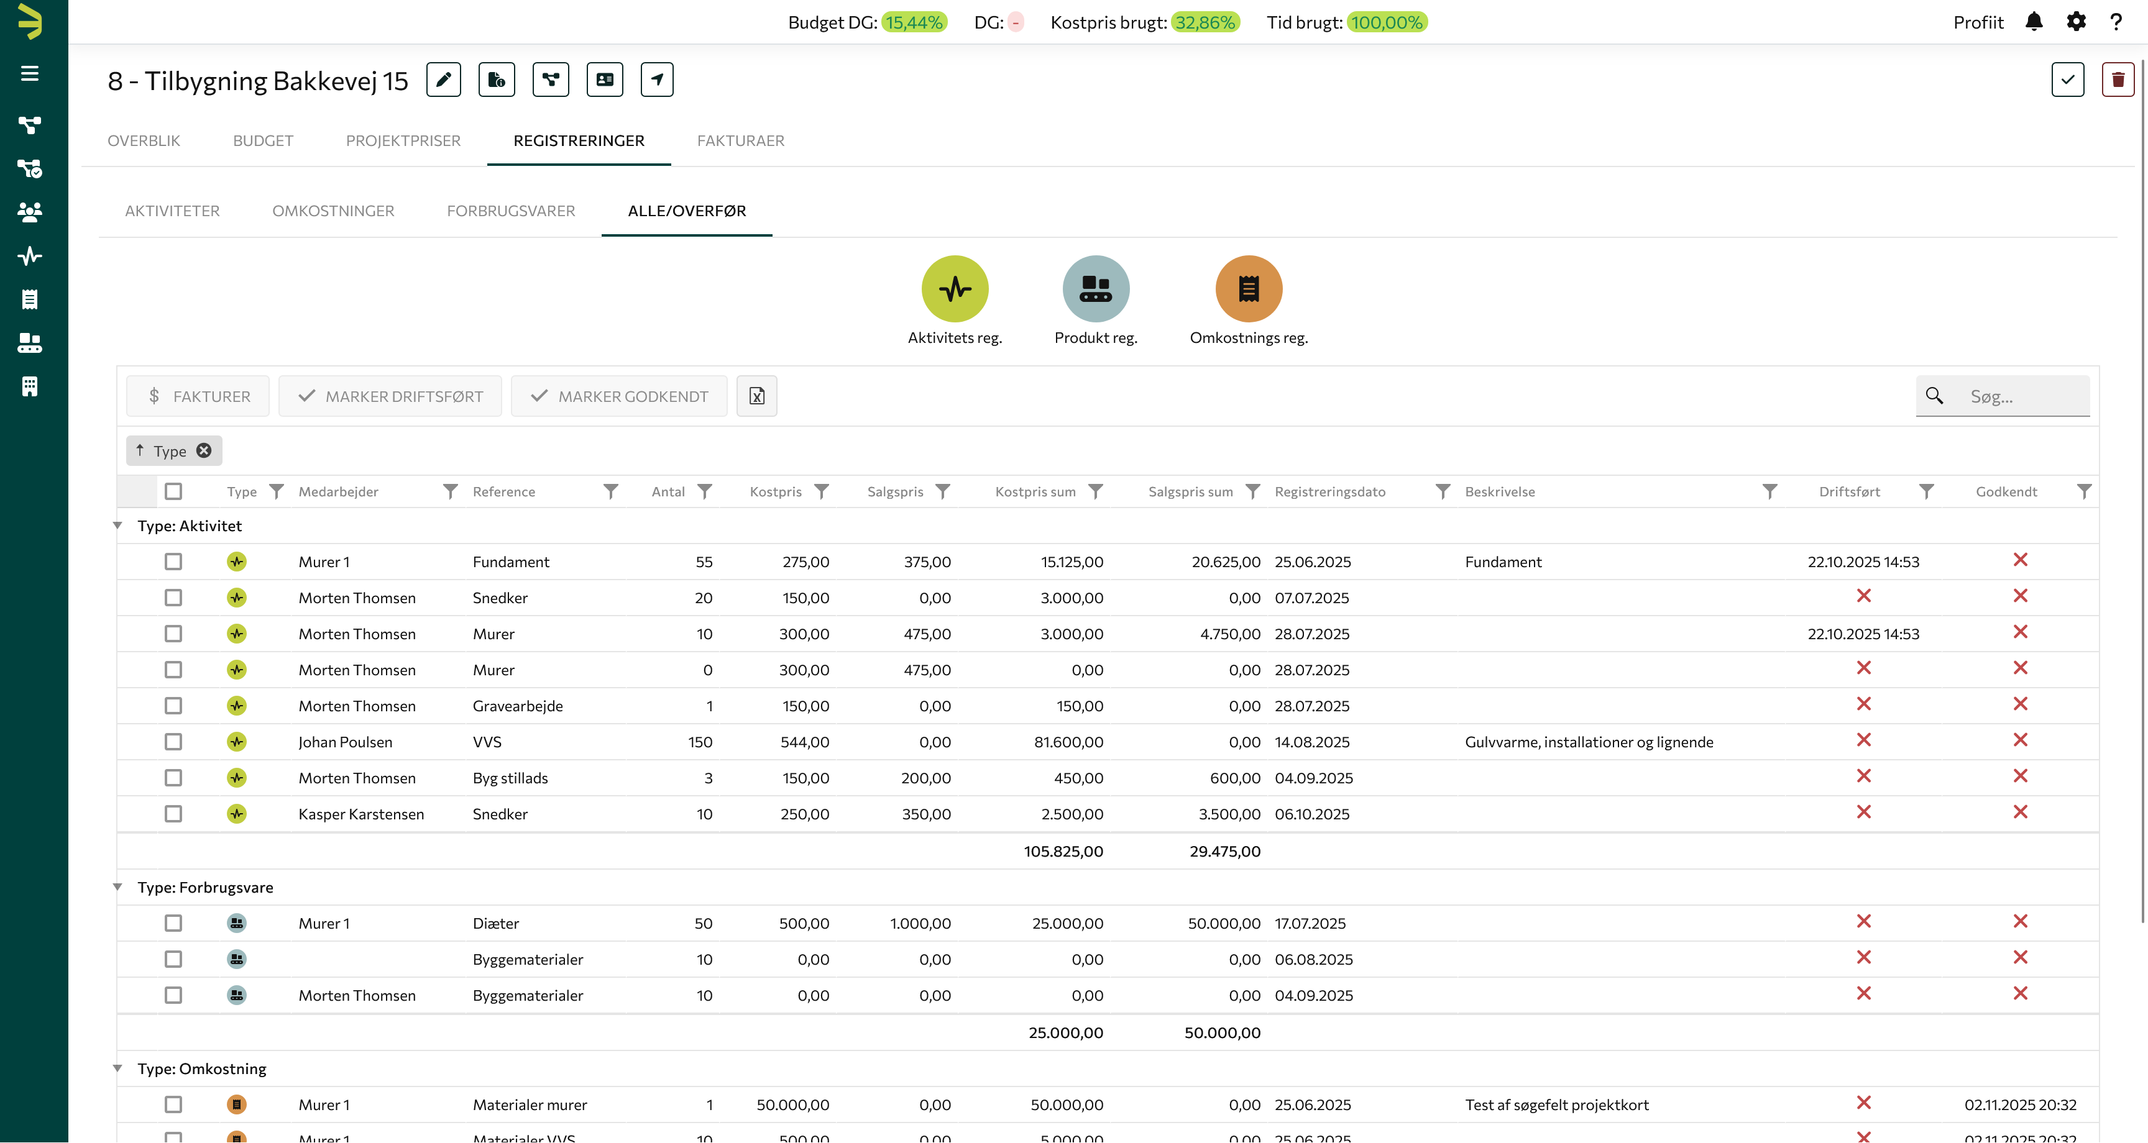2148x1143 pixels.
Task: Toggle select-all checkbox in table header
Action: 173,491
